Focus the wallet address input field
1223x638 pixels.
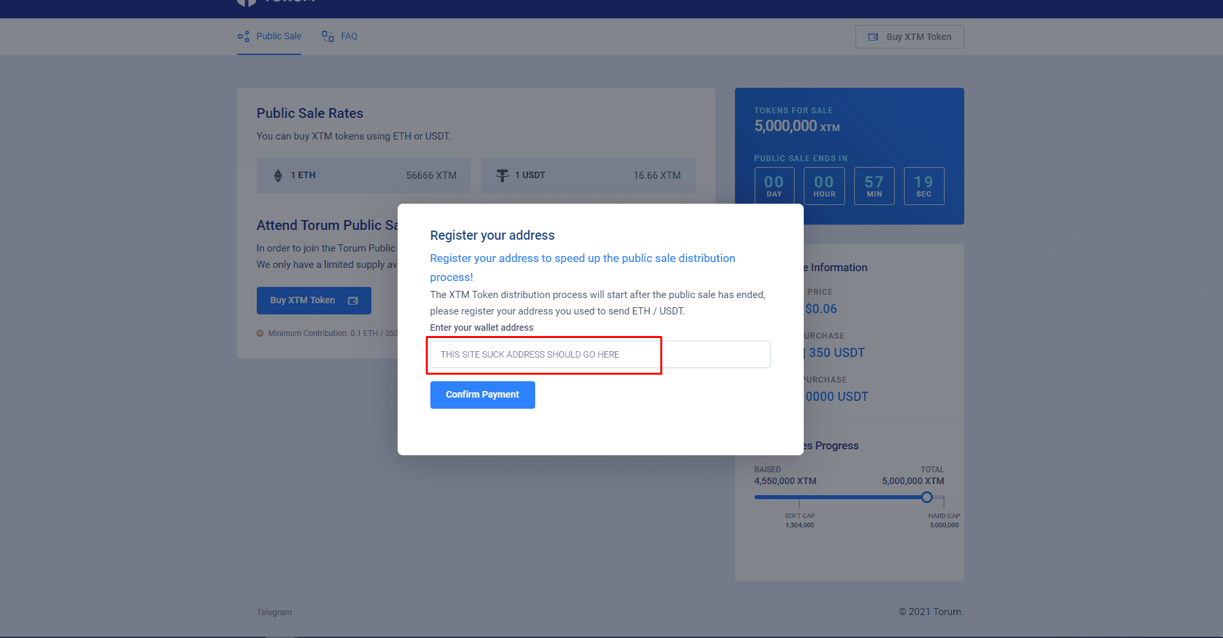[600, 354]
